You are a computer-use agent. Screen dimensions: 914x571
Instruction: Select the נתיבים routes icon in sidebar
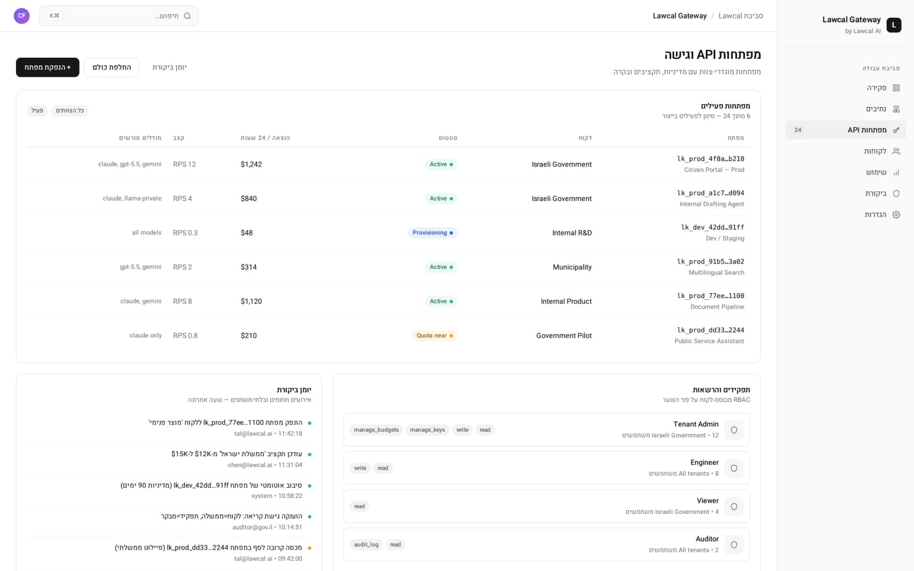tap(896, 109)
